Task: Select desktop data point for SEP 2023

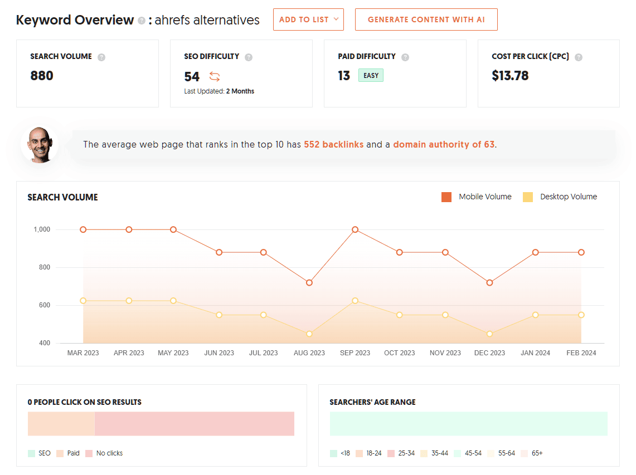Action: [x=355, y=301]
